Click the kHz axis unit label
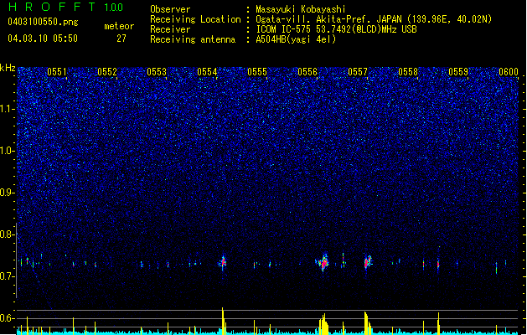 (x=8, y=68)
